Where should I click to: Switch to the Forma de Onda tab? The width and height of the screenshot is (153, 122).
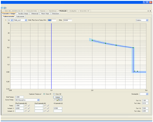click(32, 11)
